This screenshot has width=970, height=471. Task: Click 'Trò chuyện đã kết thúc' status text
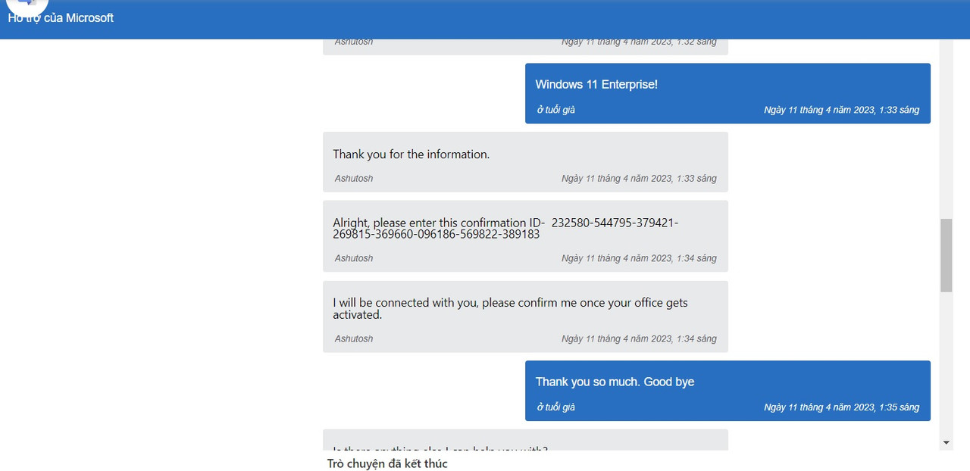click(x=387, y=463)
